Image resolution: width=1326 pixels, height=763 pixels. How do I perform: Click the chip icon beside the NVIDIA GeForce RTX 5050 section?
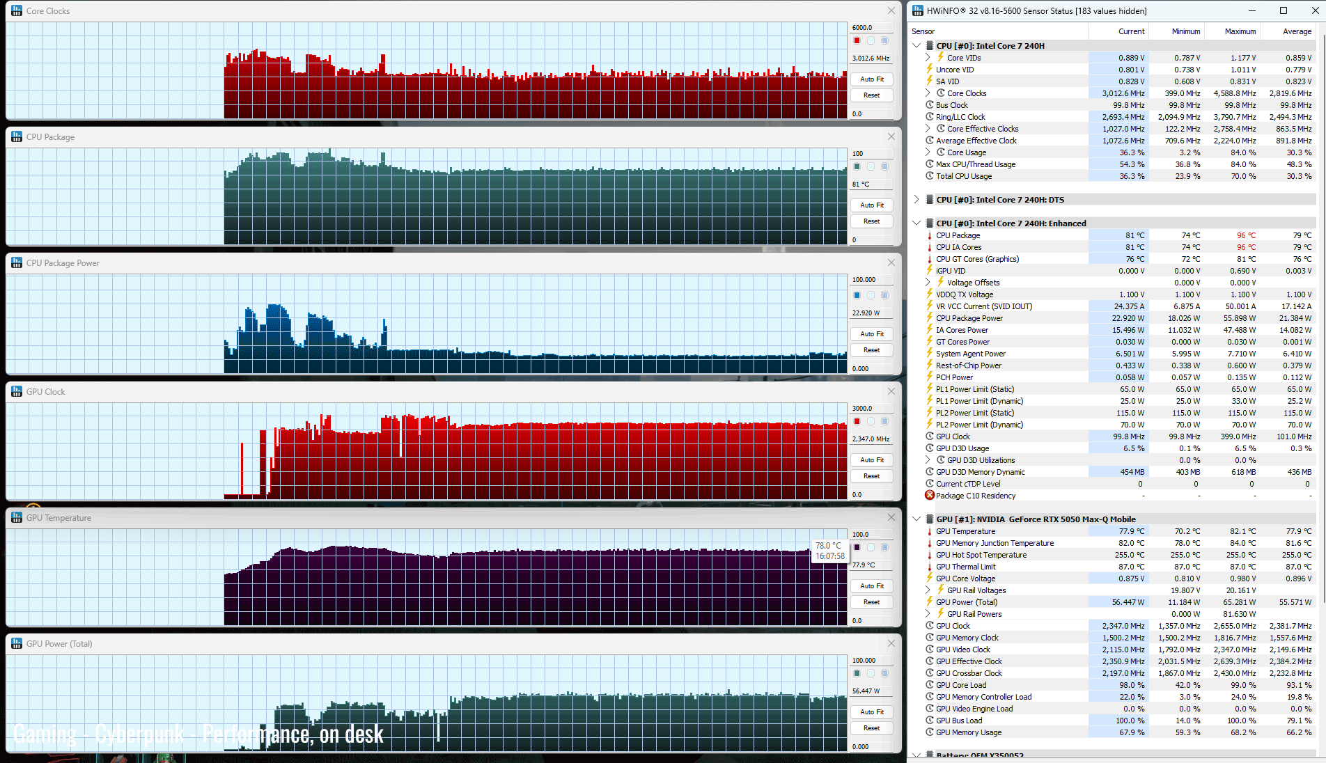[x=929, y=519]
